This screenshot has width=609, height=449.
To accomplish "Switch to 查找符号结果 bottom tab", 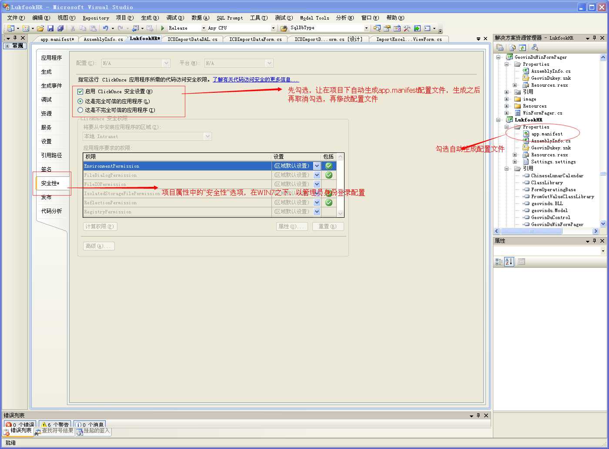I will click(54, 431).
